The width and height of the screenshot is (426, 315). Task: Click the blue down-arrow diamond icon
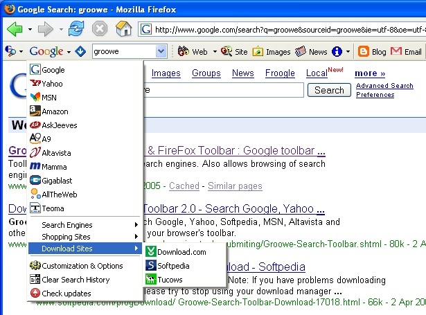click(x=80, y=51)
